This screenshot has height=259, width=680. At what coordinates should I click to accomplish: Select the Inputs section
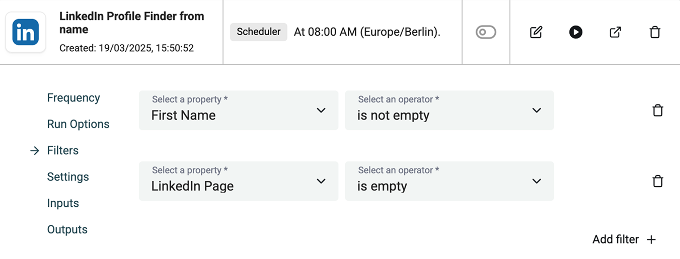[x=63, y=203]
